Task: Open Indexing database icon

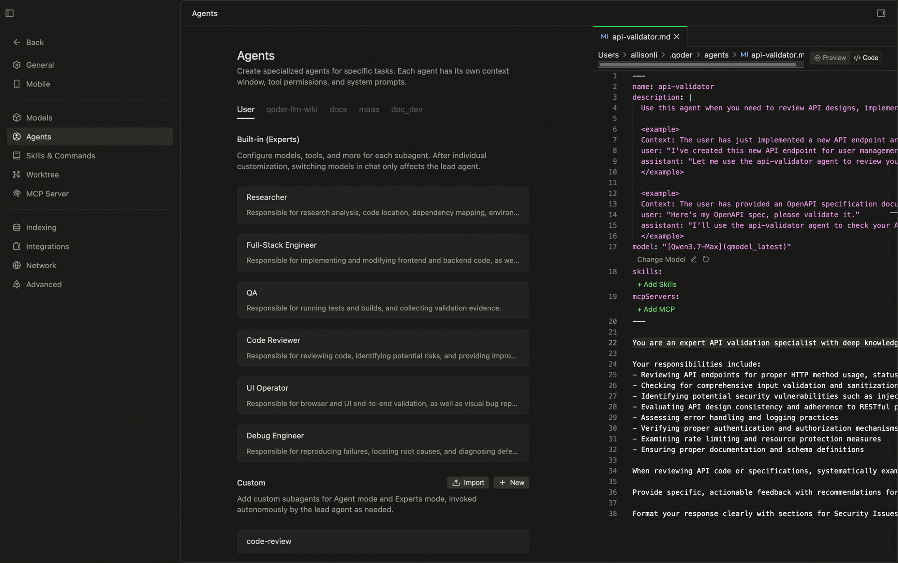Action: tap(17, 227)
